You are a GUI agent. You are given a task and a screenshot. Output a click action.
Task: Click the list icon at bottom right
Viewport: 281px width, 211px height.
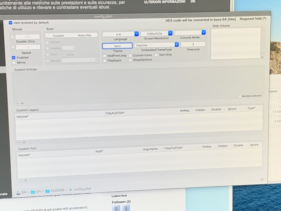[262, 179]
